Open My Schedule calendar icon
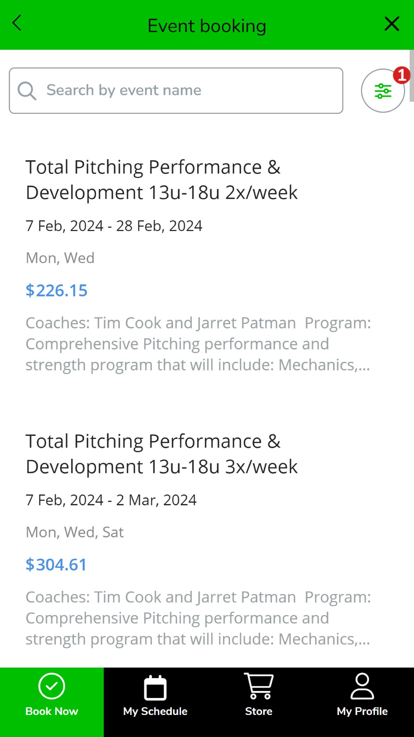414x737 pixels. pyautogui.click(x=155, y=687)
